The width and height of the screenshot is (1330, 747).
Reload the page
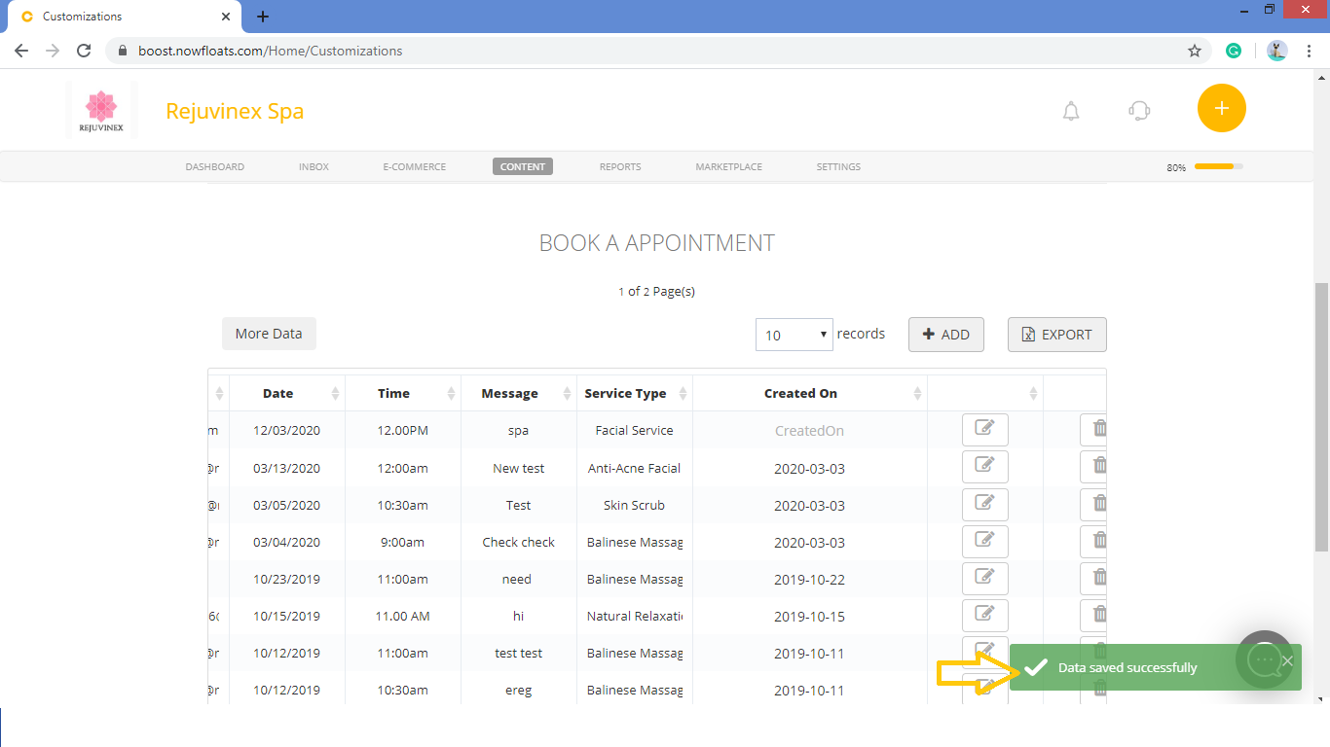pos(84,51)
